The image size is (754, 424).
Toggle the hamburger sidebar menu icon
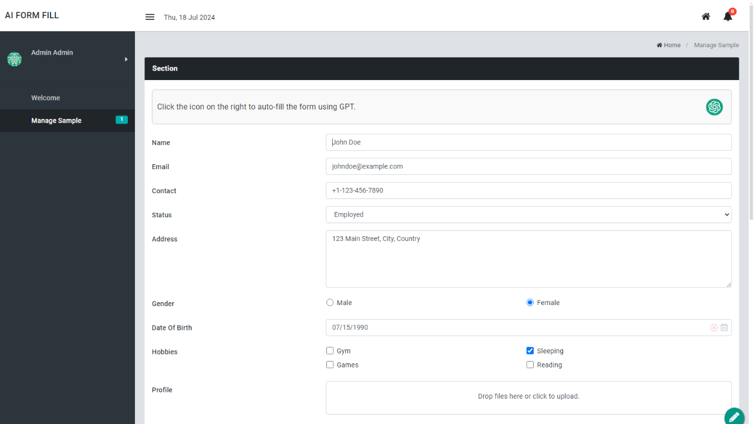150,17
